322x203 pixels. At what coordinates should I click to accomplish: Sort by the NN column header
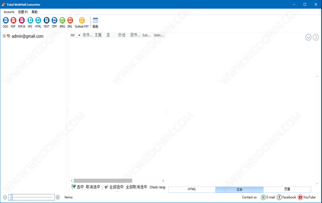point(75,35)
